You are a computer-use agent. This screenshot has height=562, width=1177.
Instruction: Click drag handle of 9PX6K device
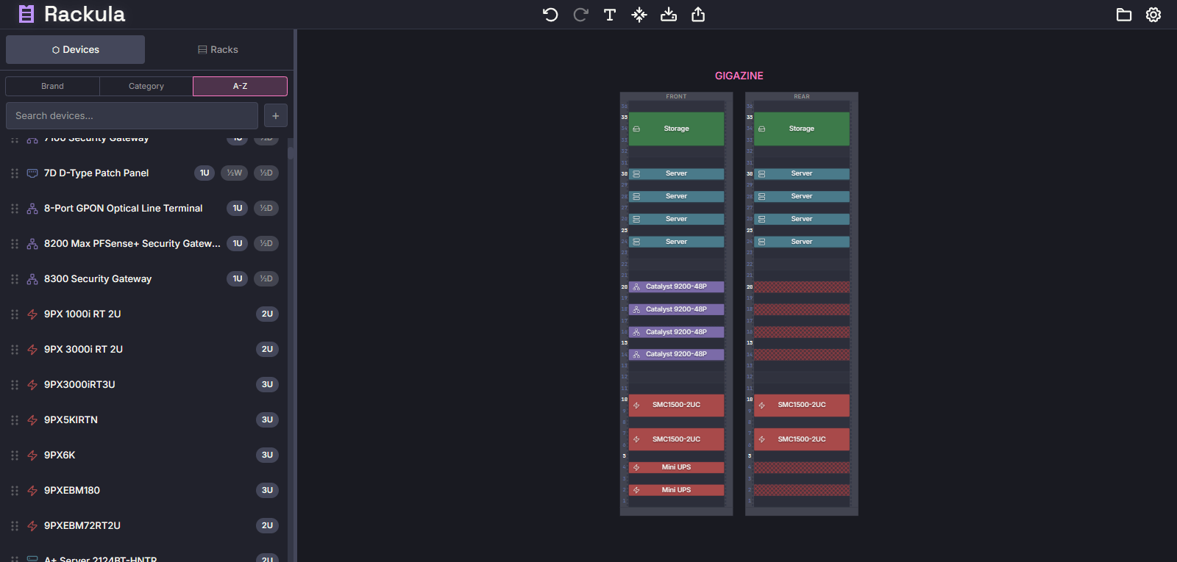point(15,455)
